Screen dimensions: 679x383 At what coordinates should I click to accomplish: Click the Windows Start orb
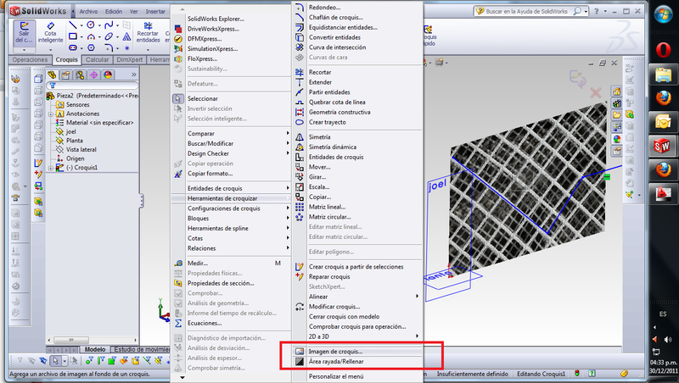[663, 15]
